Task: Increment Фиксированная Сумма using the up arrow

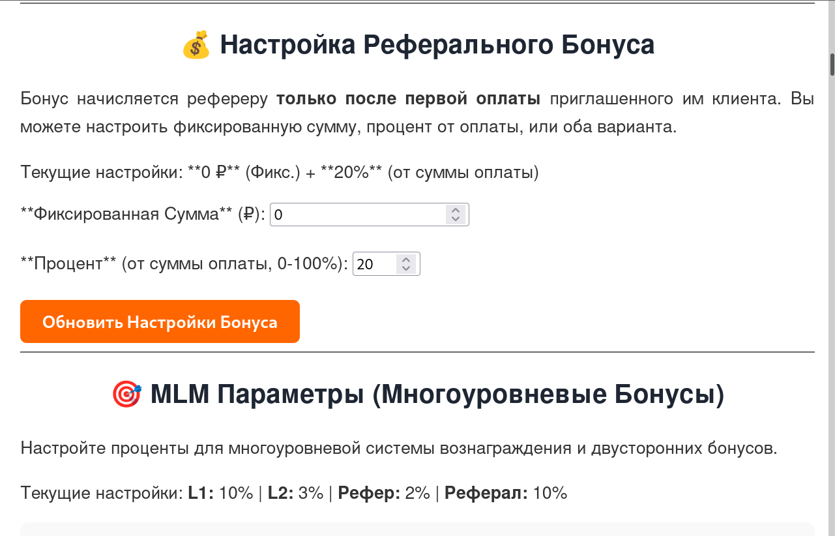Action: pos(457,209)
